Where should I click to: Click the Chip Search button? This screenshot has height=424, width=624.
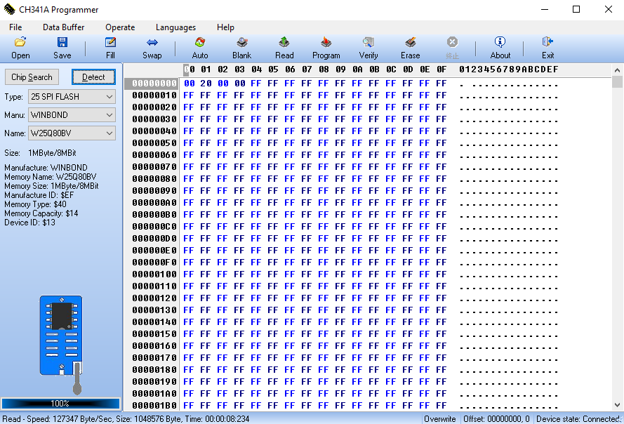pyautogui.click(x=32, y=77)
